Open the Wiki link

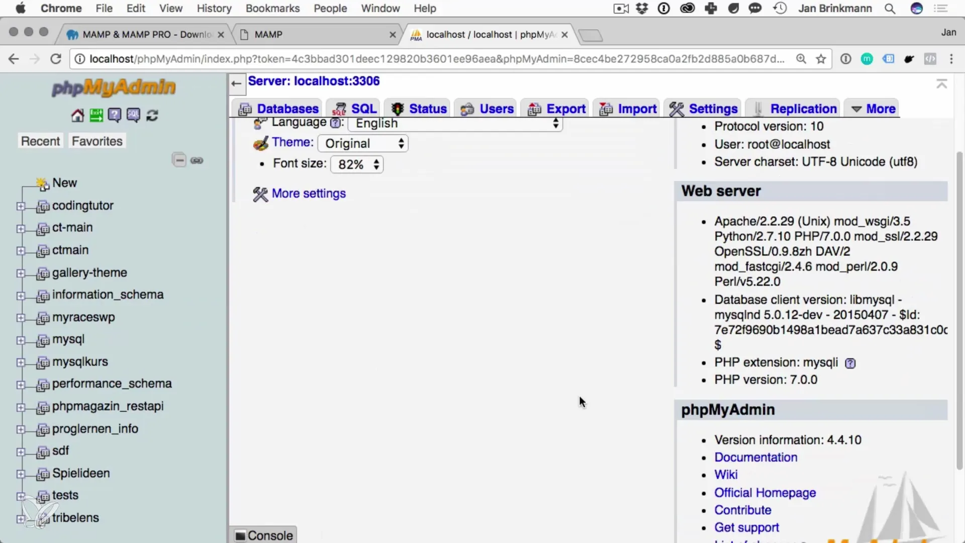(726, 475)
